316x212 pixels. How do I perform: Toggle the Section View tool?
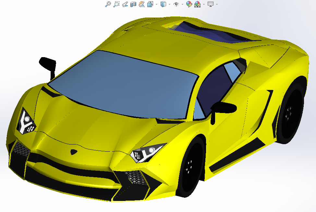click(133, 4)
